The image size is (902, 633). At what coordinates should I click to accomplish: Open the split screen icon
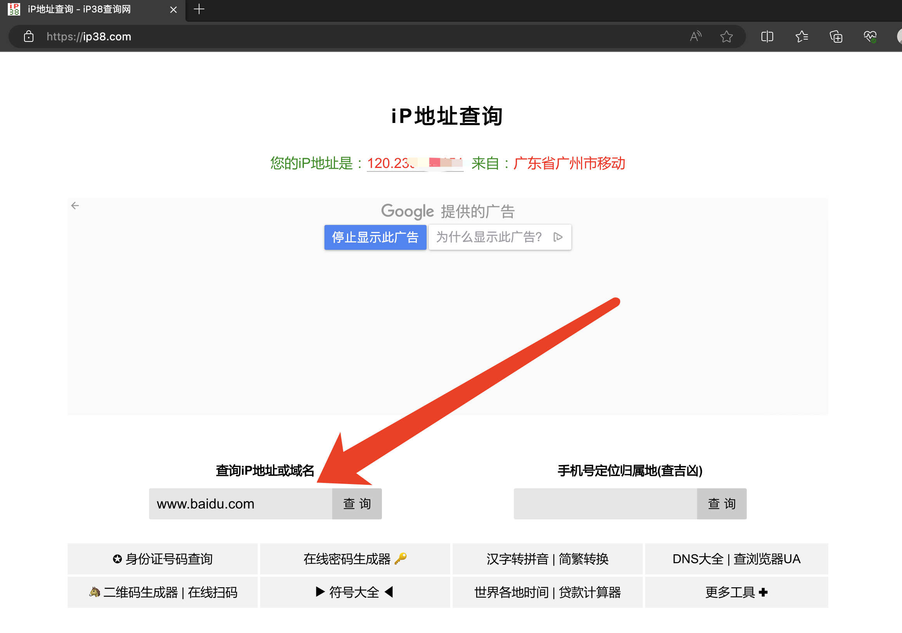(x=767, y=36)
